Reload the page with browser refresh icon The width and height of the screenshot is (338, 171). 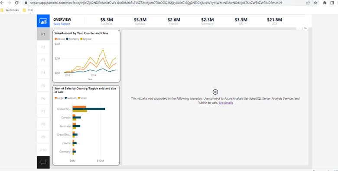[16, 3]
